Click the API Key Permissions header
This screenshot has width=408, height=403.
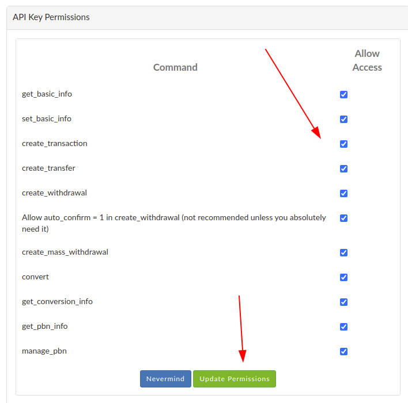[x=51, y=17]
